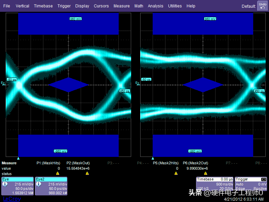This screenshot has height=202, width=269.
Task: Select the empty P4 measurement slot
Action: pyautogui.click(x=143, y=163)
